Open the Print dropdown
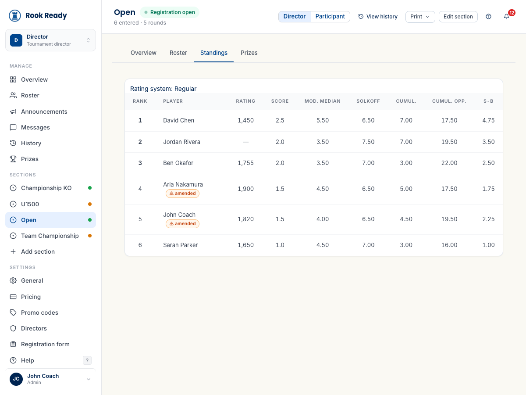This screenshot has height=395, width=526. coord(420,17)
